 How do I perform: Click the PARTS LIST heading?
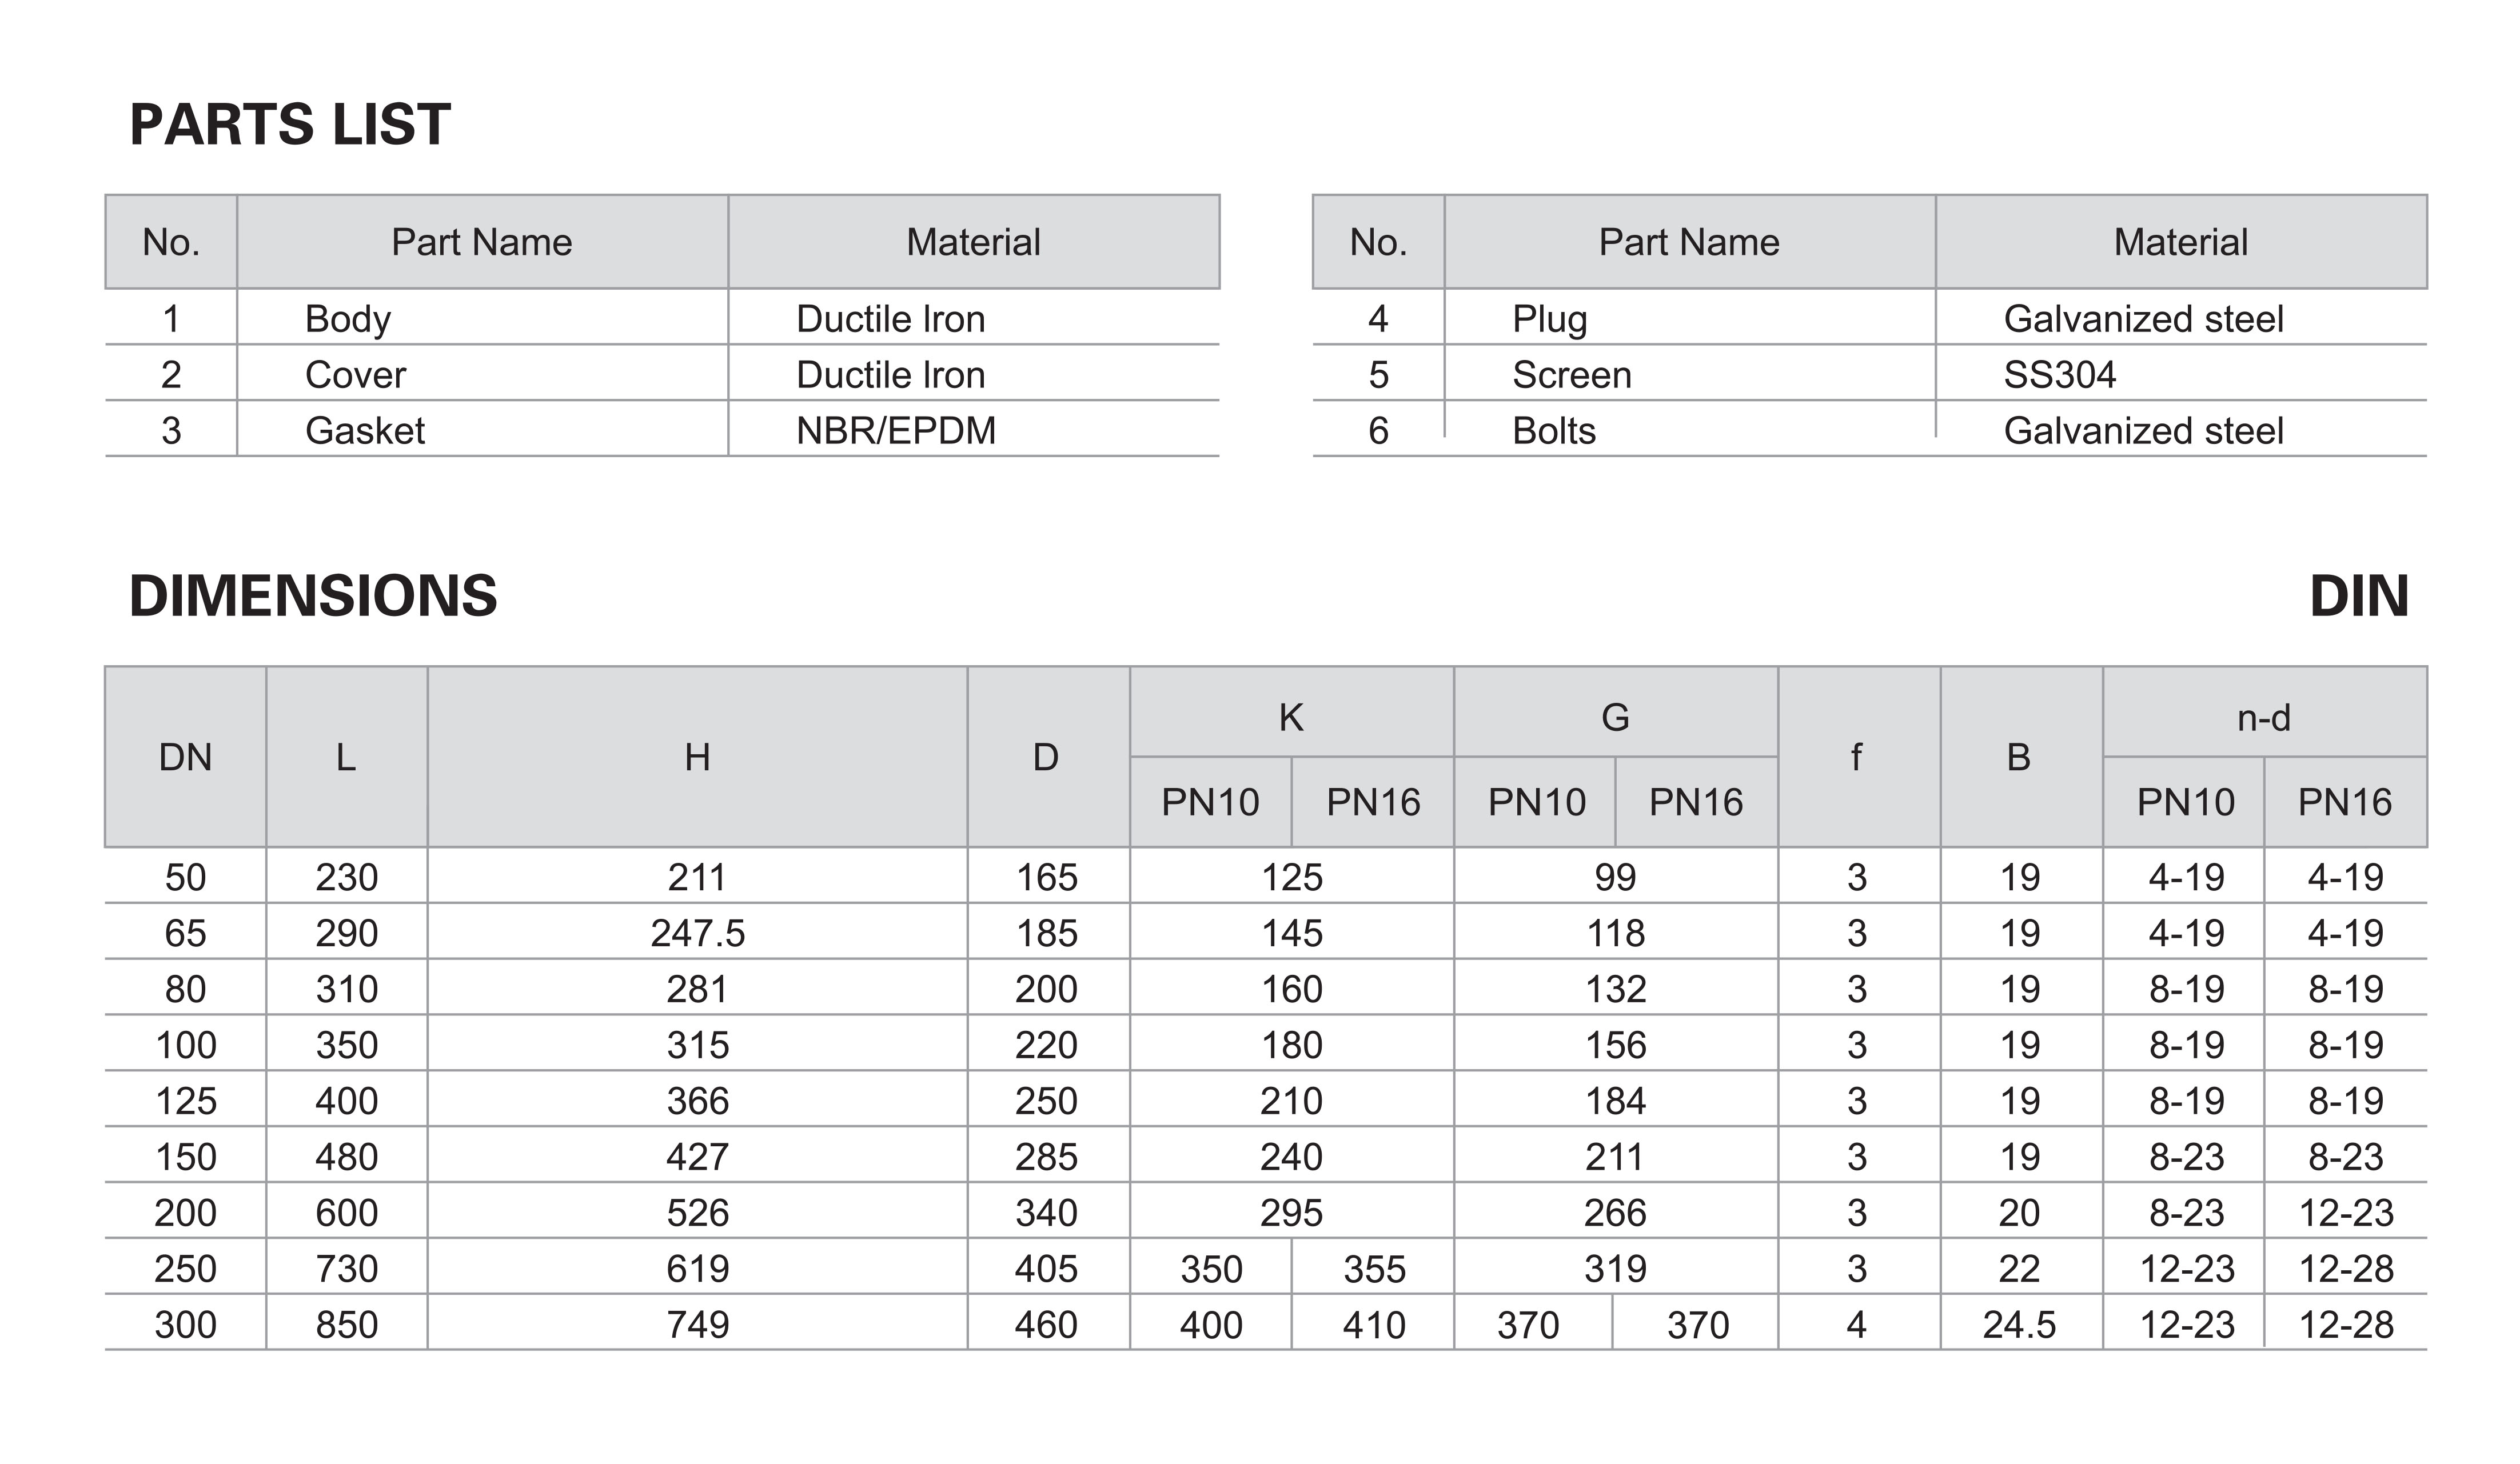coord(290,125)
